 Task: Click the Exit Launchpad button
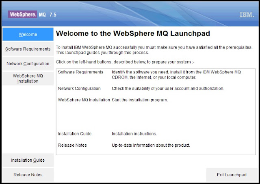coord(232,175)
